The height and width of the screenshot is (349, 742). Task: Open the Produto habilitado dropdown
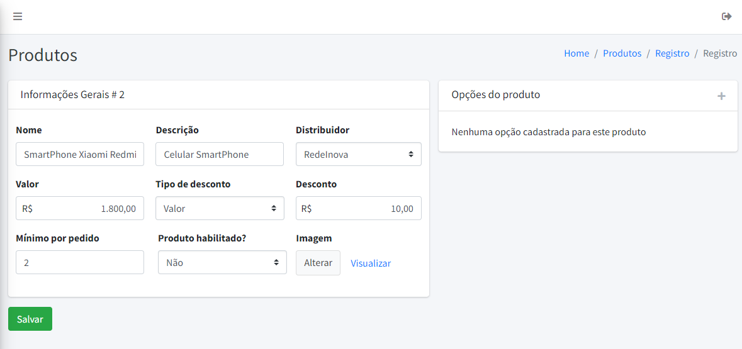[x=222, y=262]
